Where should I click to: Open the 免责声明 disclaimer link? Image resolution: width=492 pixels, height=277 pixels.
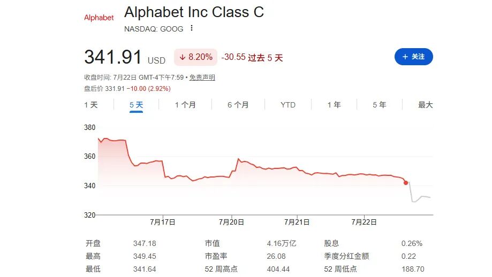tap(202, 78)
